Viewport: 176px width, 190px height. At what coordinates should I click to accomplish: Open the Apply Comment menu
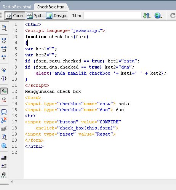coord(4,112)
